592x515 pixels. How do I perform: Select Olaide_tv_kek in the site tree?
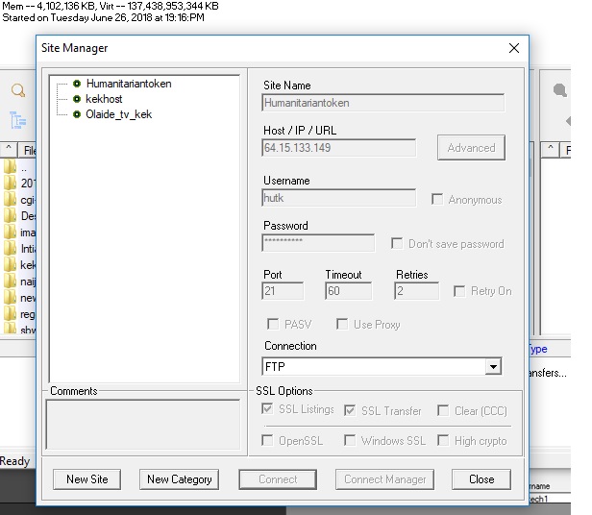coord(118,114)
